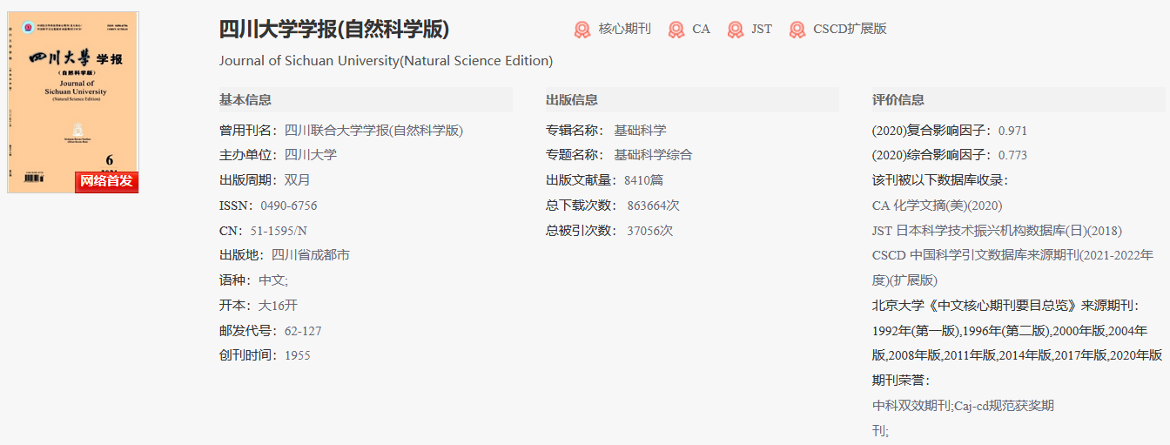This screenshot has width=1170, height=445.
Task: Select the 创刊时间 value 1955
Action: point(298,355)
